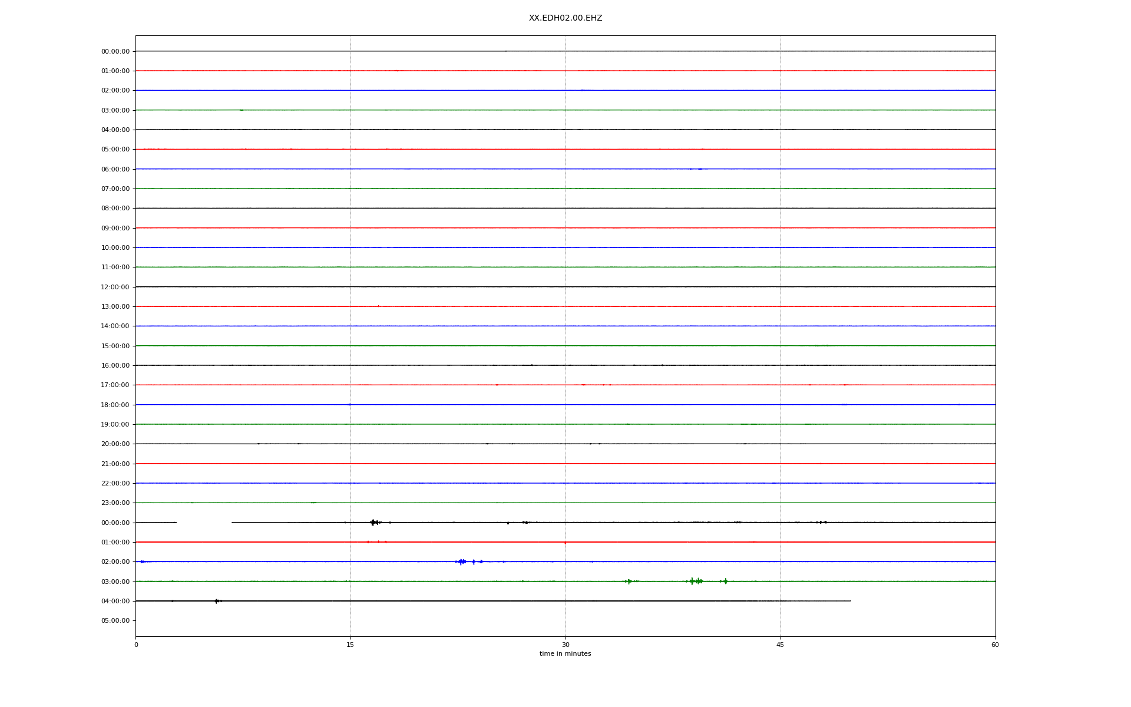Click the plot title XX.EDH02.00.EHZ
The height and width of the screenshot is (707, 1131).
click(565, 18)
